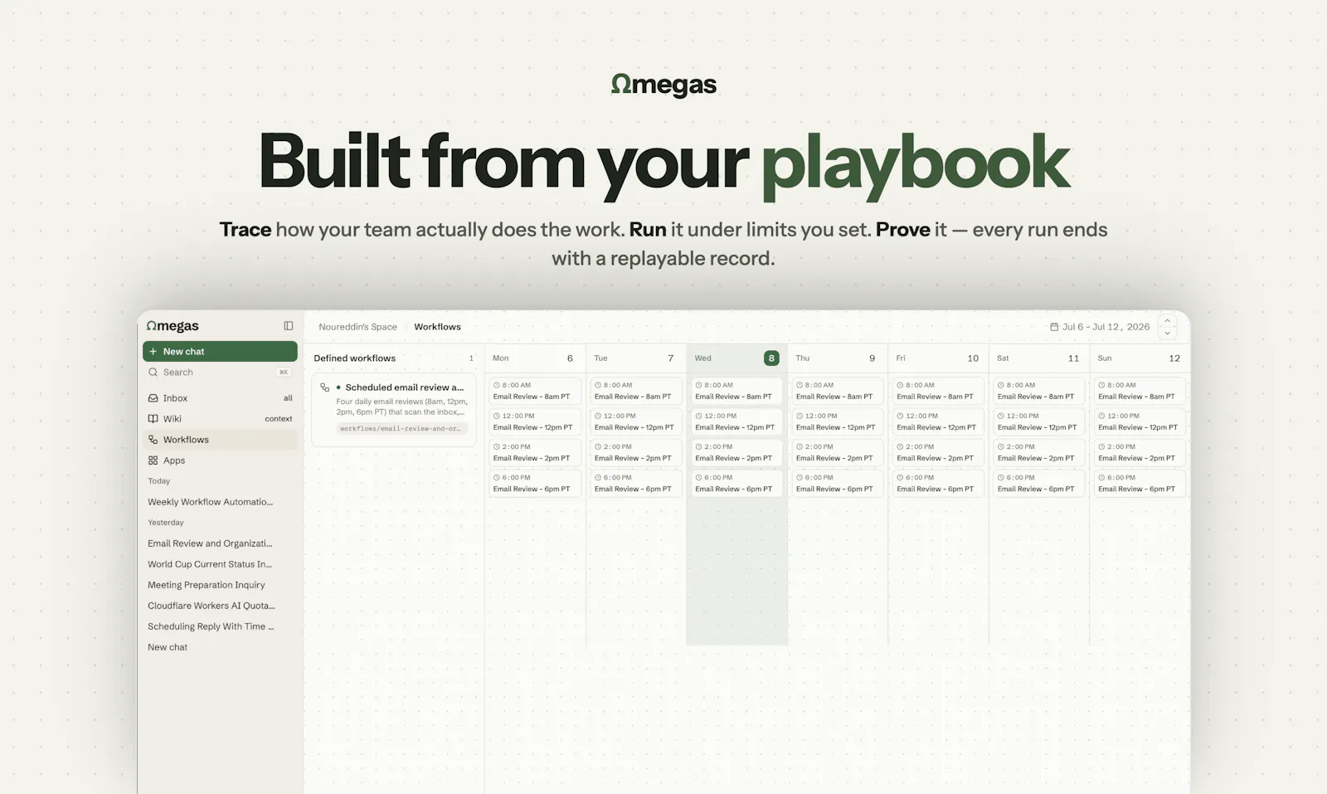Viewport: 1327px width, 794px height.
Task: Open Cloudflare Workers AI Quota chat
Action: 211,606
